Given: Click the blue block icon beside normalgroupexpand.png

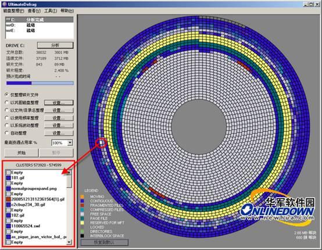Looking at the screenshot, I should tap(8, 188).
